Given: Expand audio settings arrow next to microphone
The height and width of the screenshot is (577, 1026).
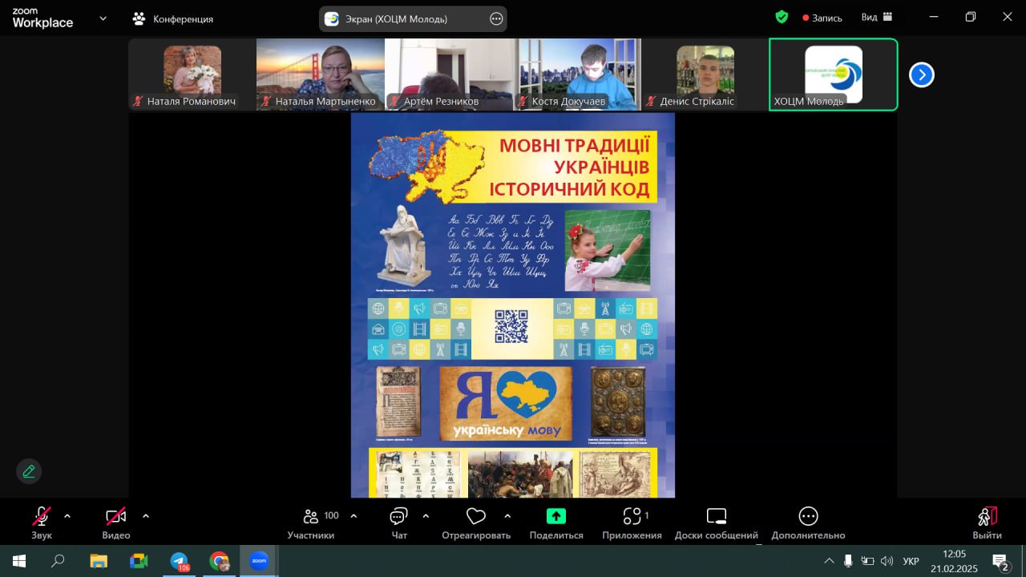Looking at the screenshot, I should tap(67, 515).
